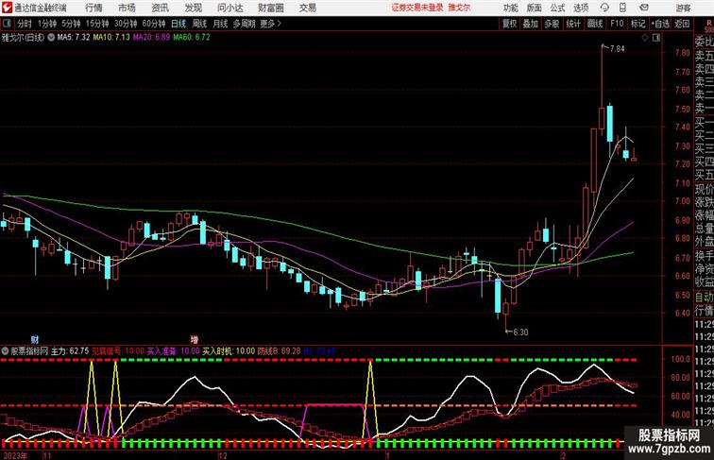Open the 财富圈 menu
This screenshot has height=460, width=714.
click(270, 8)
